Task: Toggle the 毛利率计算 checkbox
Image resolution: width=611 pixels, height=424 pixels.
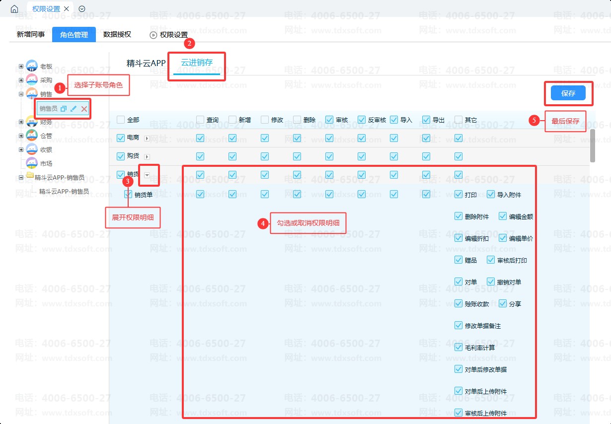Action: coord(458,348)
